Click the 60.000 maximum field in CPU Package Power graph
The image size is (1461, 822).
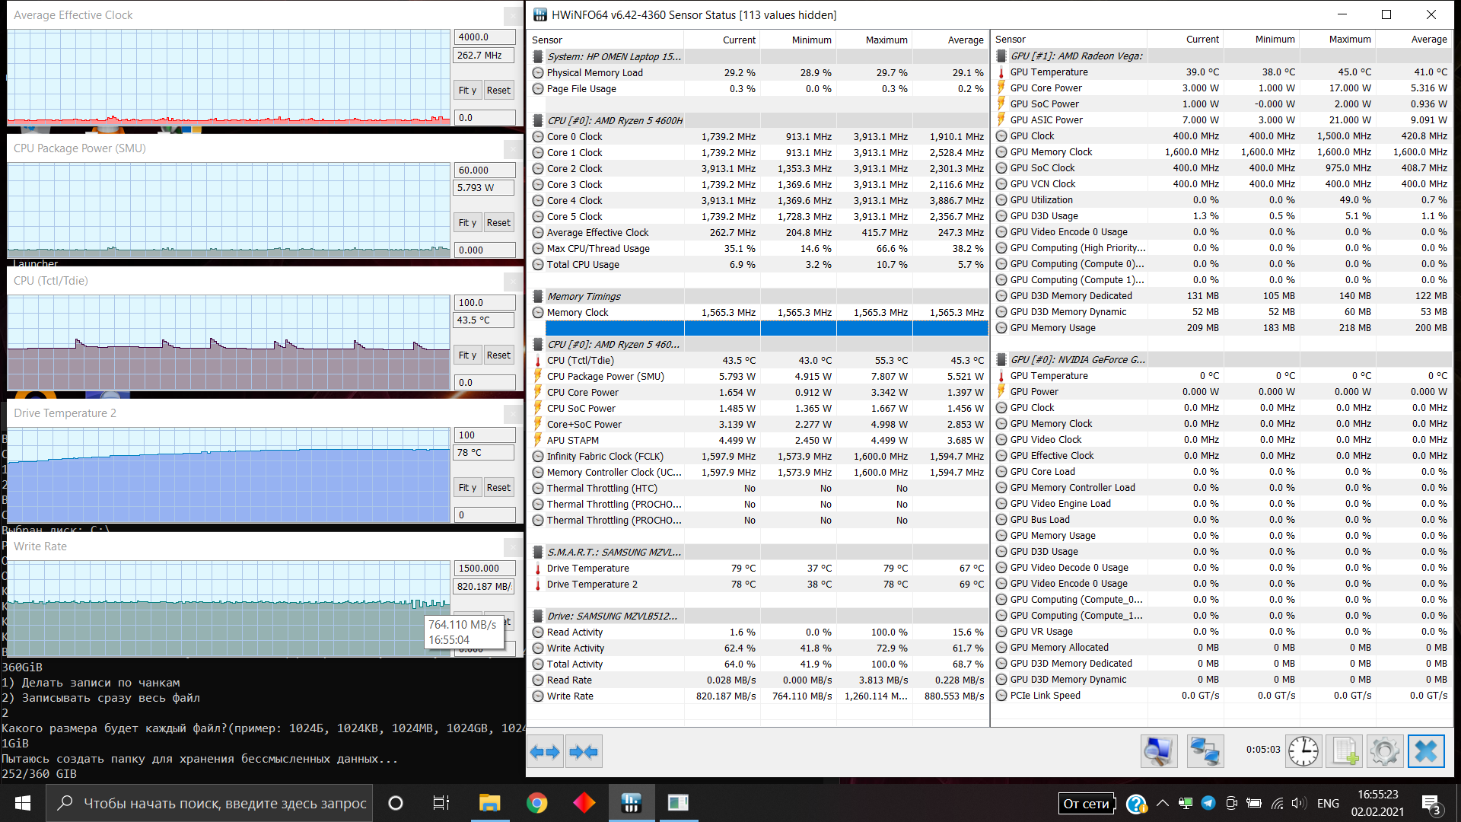point(485,170)
